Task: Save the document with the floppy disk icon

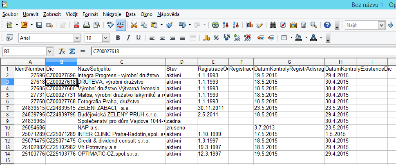Action: click(39, 25)
